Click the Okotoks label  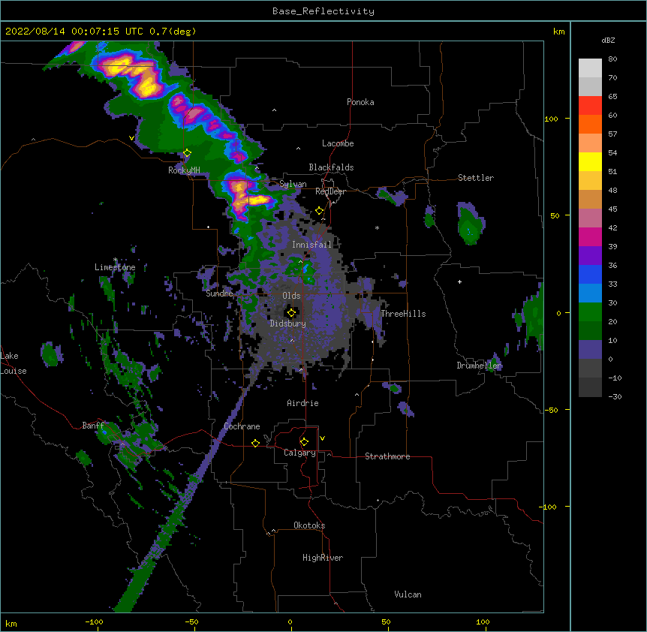coord(309,525)
